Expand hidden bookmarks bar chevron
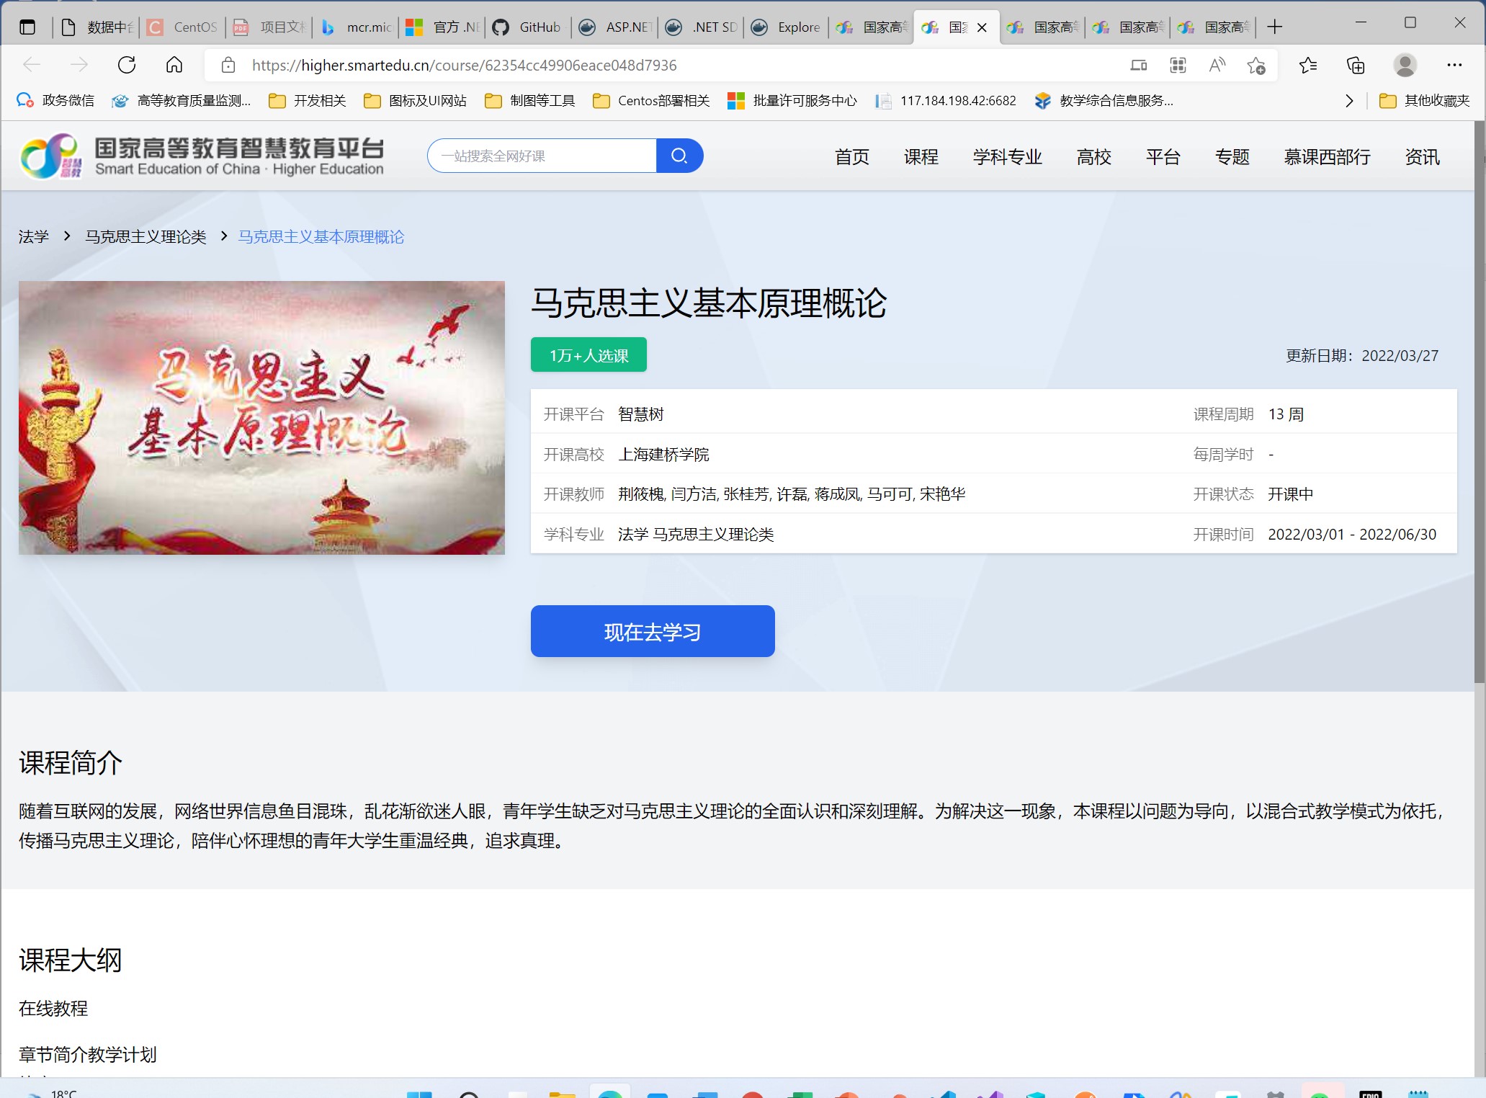This screenshot has height=1098, width=1486. 1349,101
